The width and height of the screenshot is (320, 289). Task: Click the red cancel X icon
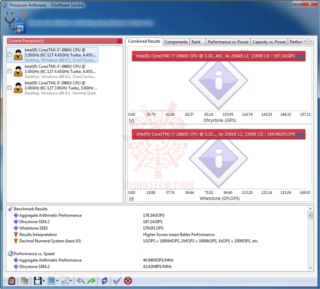(x=128, y=281)
